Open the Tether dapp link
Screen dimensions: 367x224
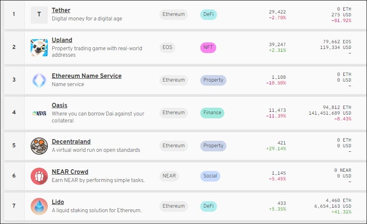(x=61, y=10)
